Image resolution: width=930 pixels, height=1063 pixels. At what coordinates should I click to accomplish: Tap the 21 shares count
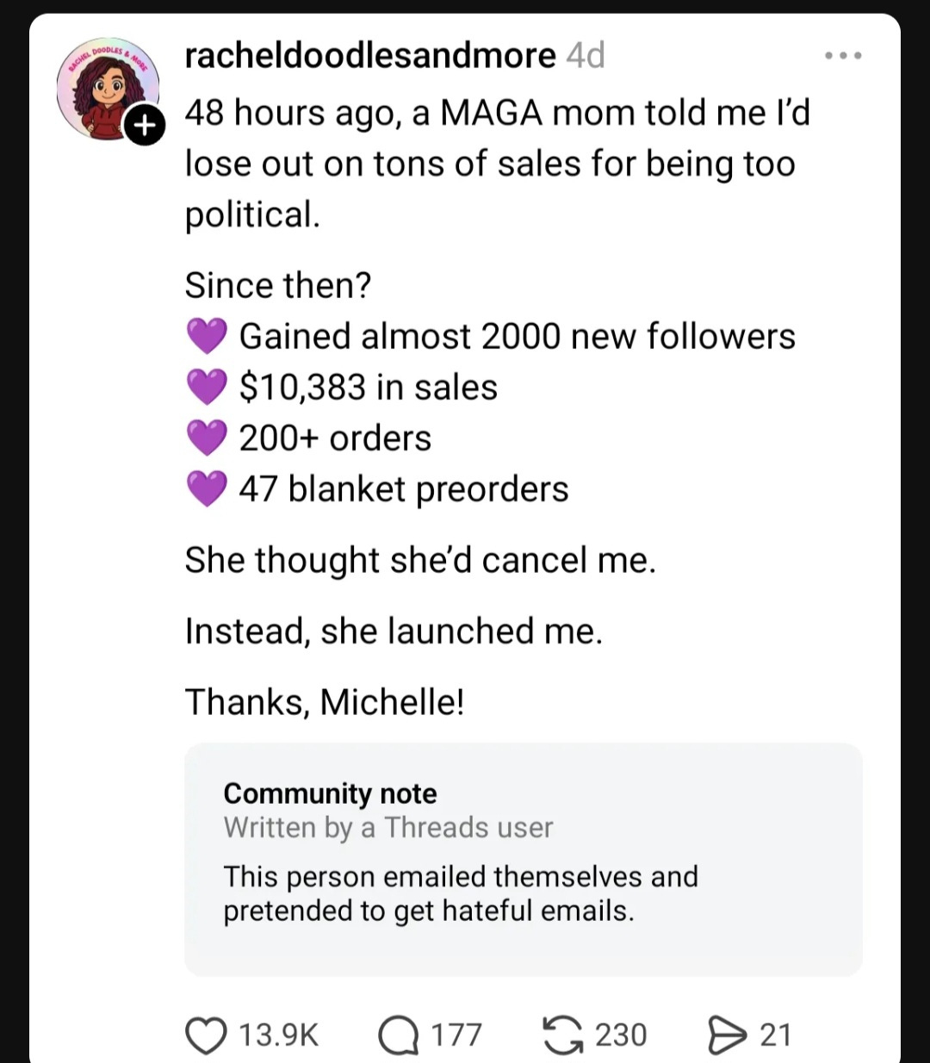tap(775, 1035)
